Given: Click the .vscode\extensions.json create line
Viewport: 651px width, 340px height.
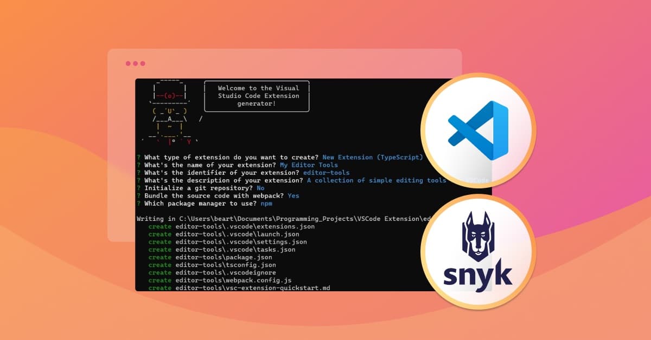Looking at the screenshot, I should (x=232, y=226).
